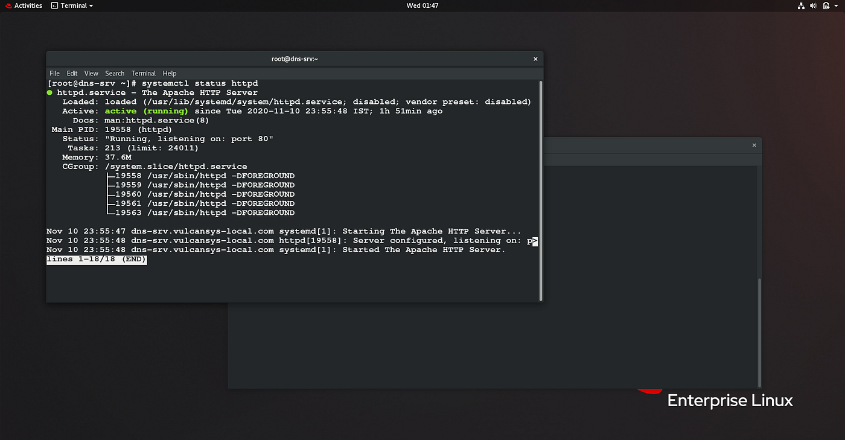Open the File menu
This screenshot has height=440, width=845.
coord(54,73)
